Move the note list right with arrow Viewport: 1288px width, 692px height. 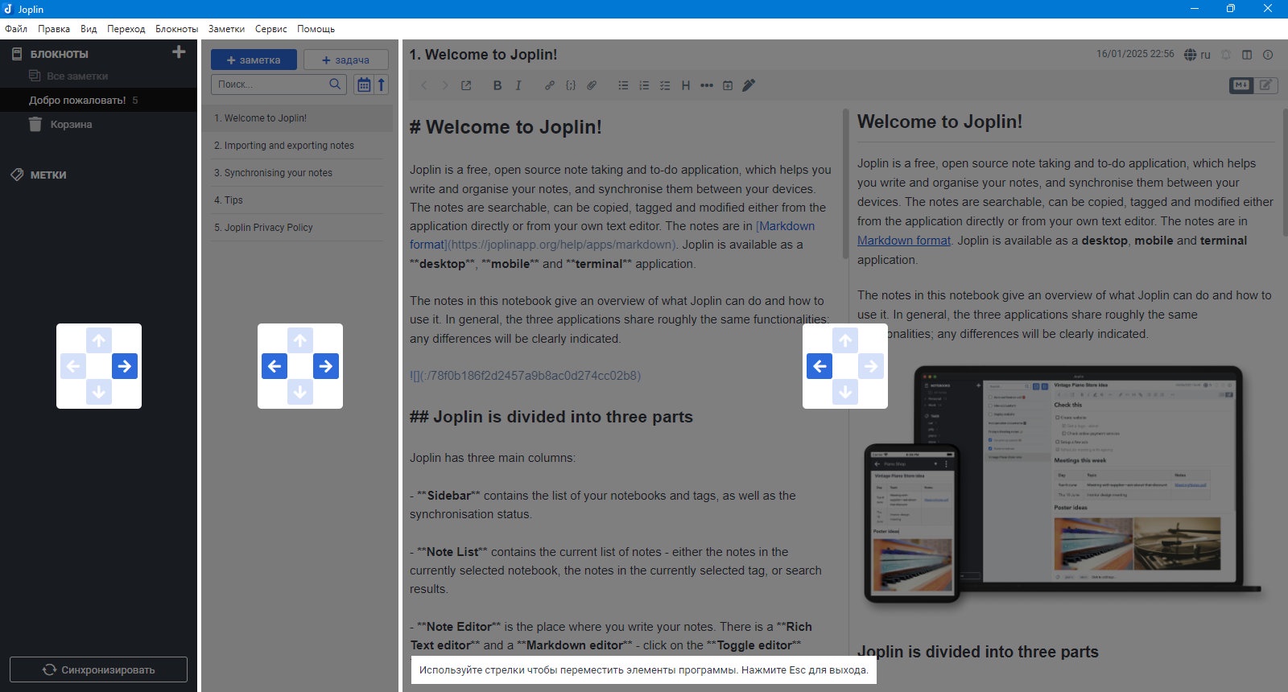click(x=325, y=366)
